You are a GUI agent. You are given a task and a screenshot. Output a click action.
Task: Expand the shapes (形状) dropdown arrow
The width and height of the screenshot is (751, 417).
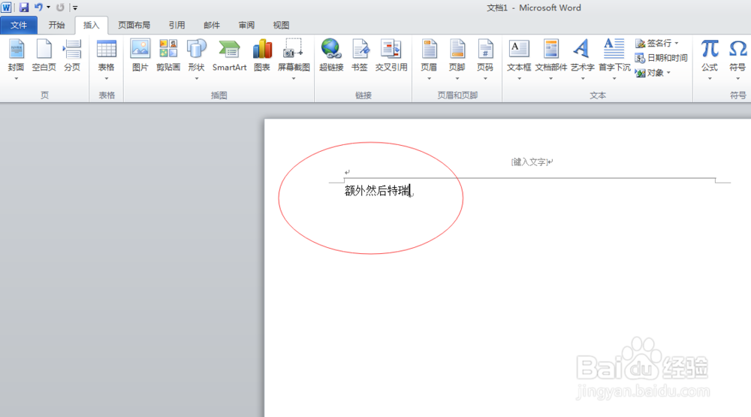[x=196, y=79]
